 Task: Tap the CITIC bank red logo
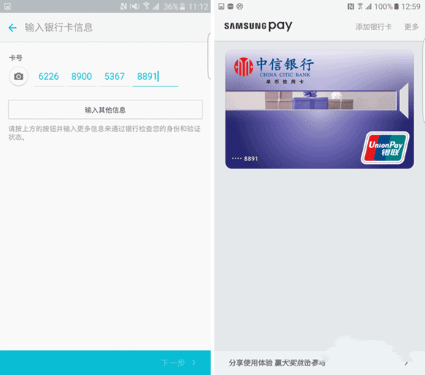(x=244, y=67)
